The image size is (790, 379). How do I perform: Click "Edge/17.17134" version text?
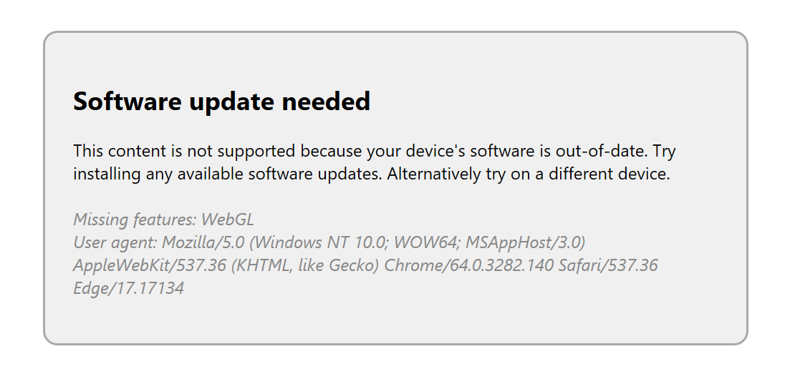pyautogui.click(x=128, y=288)
